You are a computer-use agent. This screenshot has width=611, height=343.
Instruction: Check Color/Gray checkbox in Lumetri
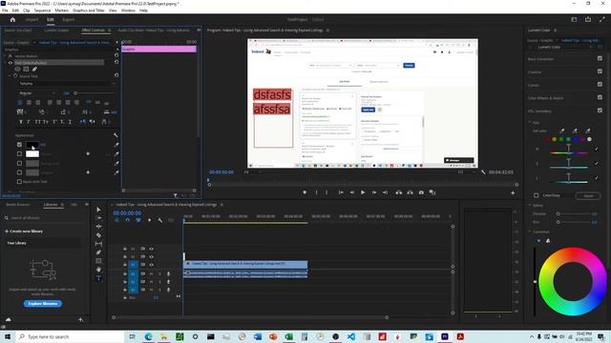pyautogui.click(x=537, y=195)
